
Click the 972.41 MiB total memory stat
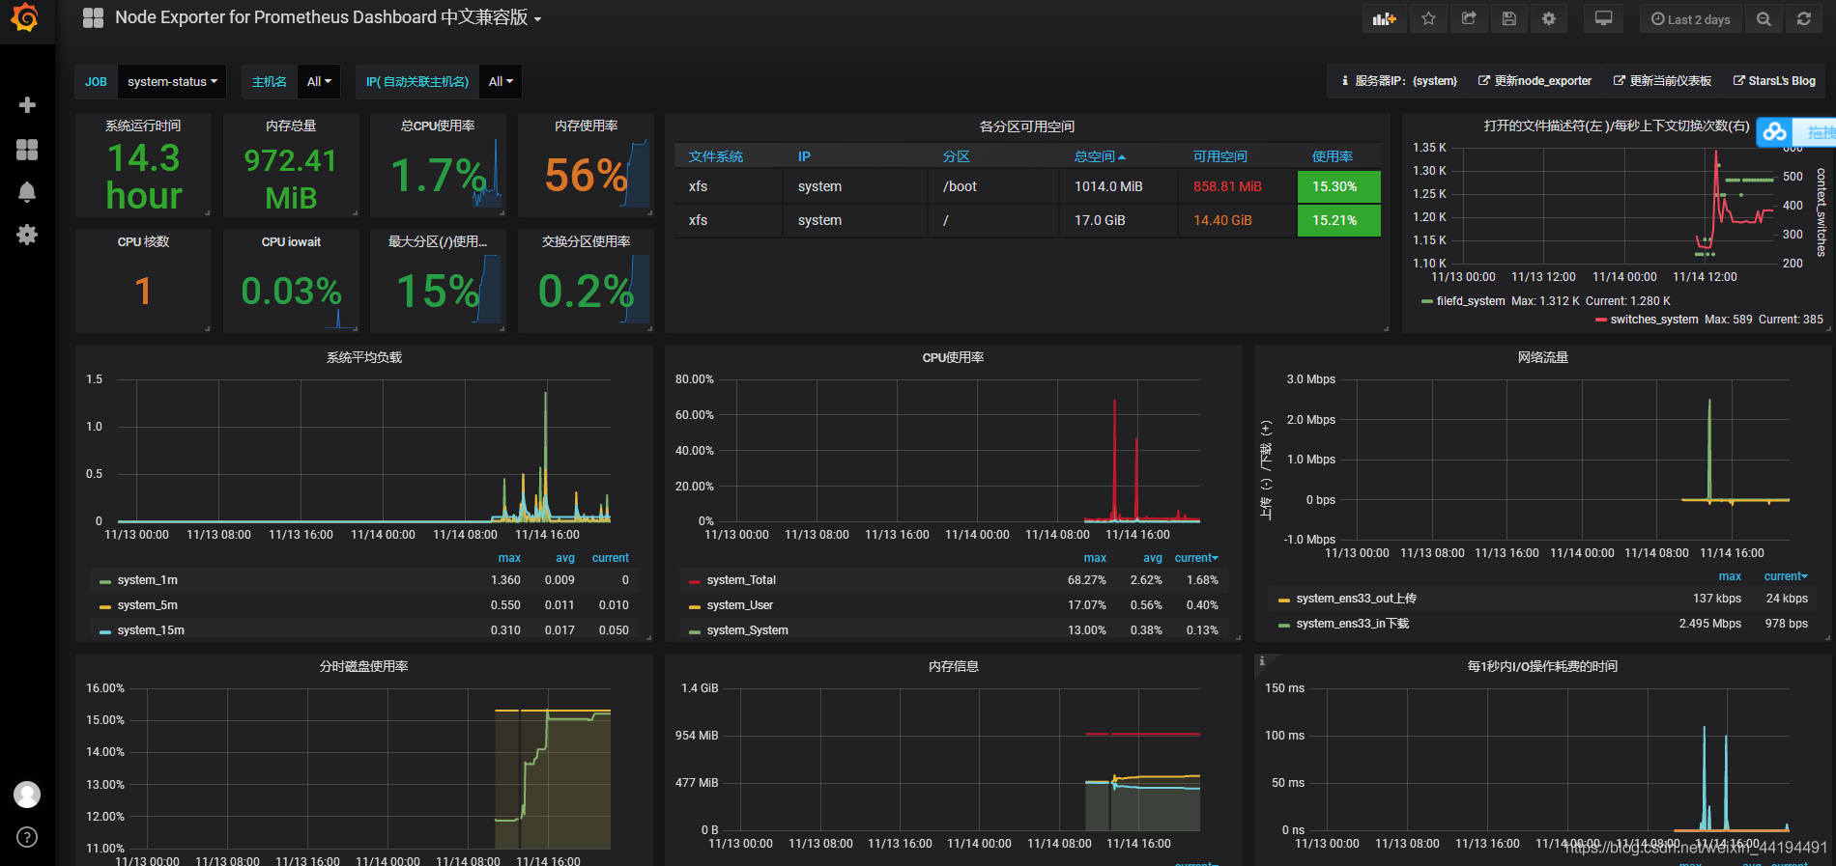tap(291, 178)
